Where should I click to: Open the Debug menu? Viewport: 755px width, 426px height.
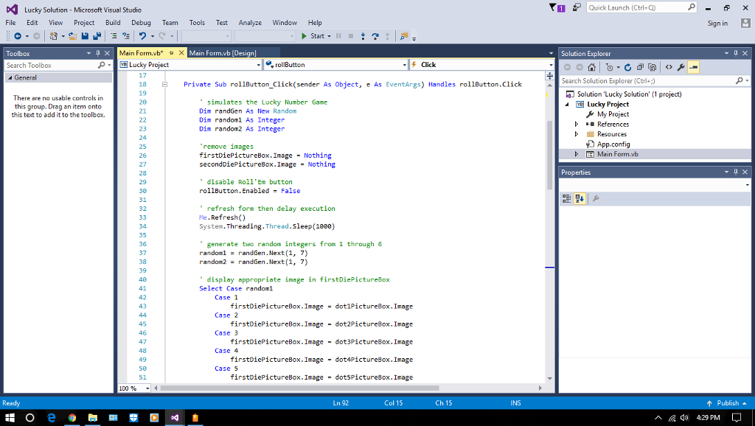tap(141, 22)
